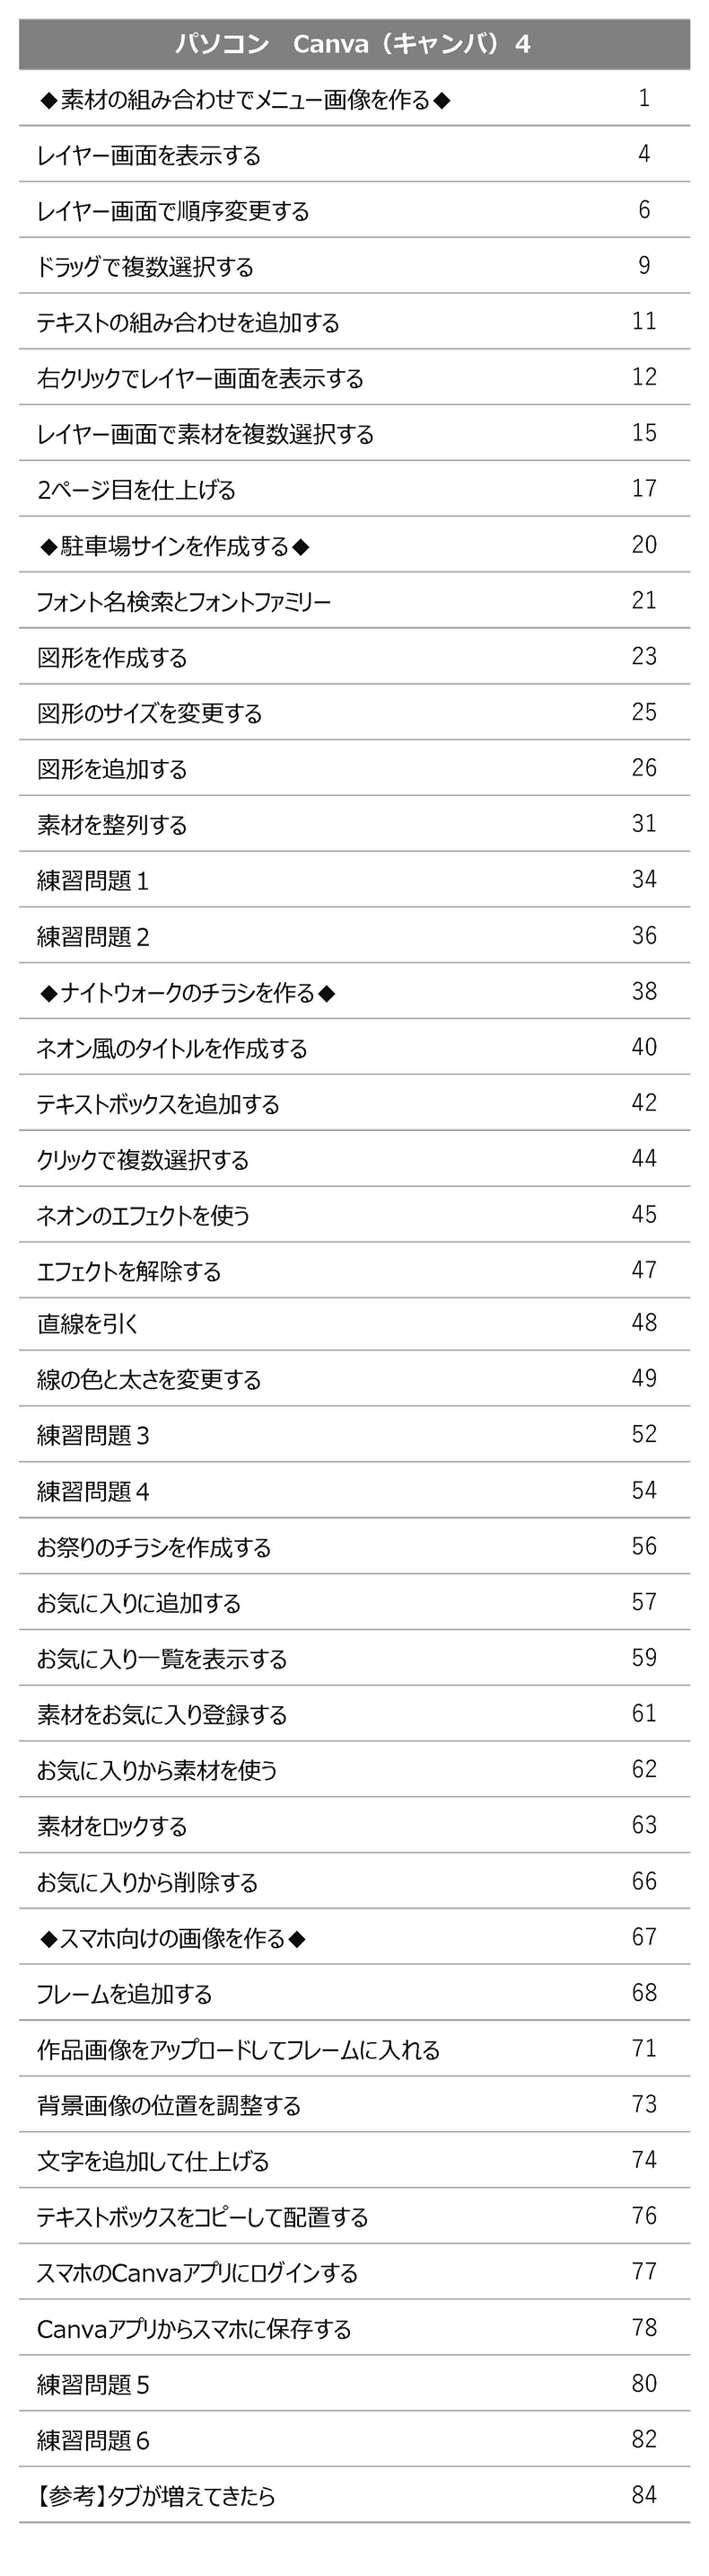Select 'フォント名検索とフォントファミリー' entry
This screenshot has height=2576, width=709.
(x=184, y=602)
